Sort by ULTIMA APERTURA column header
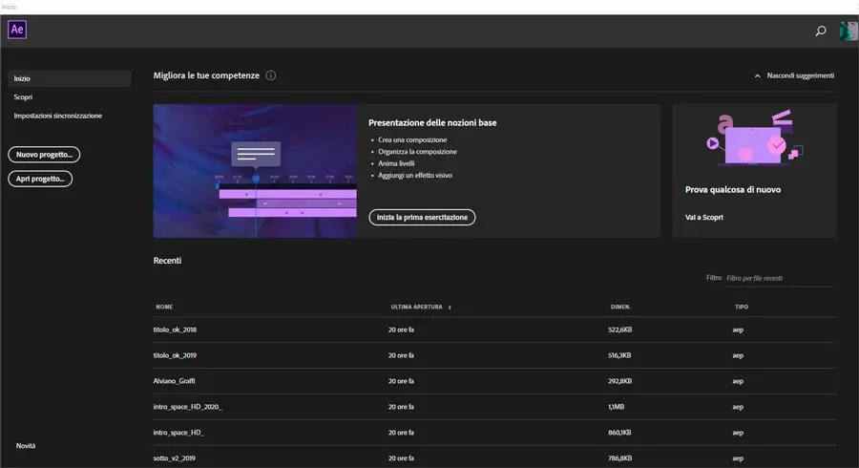This screenshot has width=859, height=468. 416,307
